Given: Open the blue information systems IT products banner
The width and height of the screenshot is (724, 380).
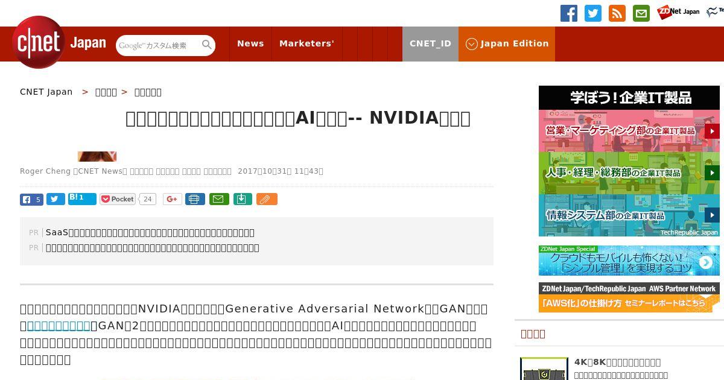Looking at the screenshot, I should 629,215.
